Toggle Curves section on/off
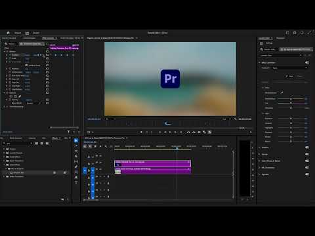This screenshot has width=315, height=236. [x=307, y=154]
